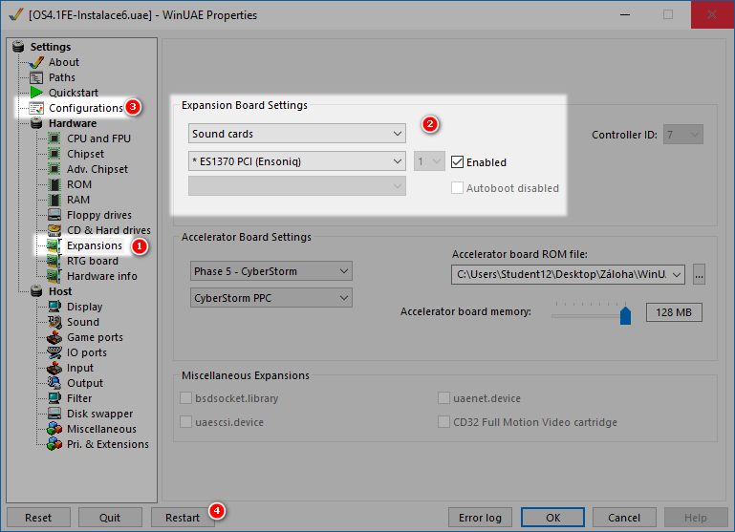735x532 pixels.
Task: Click the Game ports joystick icon
Action: coord(54,337)
